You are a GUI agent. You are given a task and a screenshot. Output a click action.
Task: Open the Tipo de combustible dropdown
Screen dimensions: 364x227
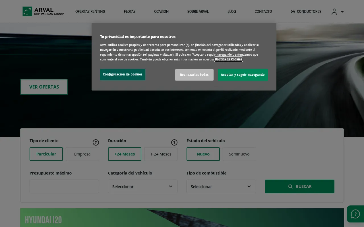[221, 186]
